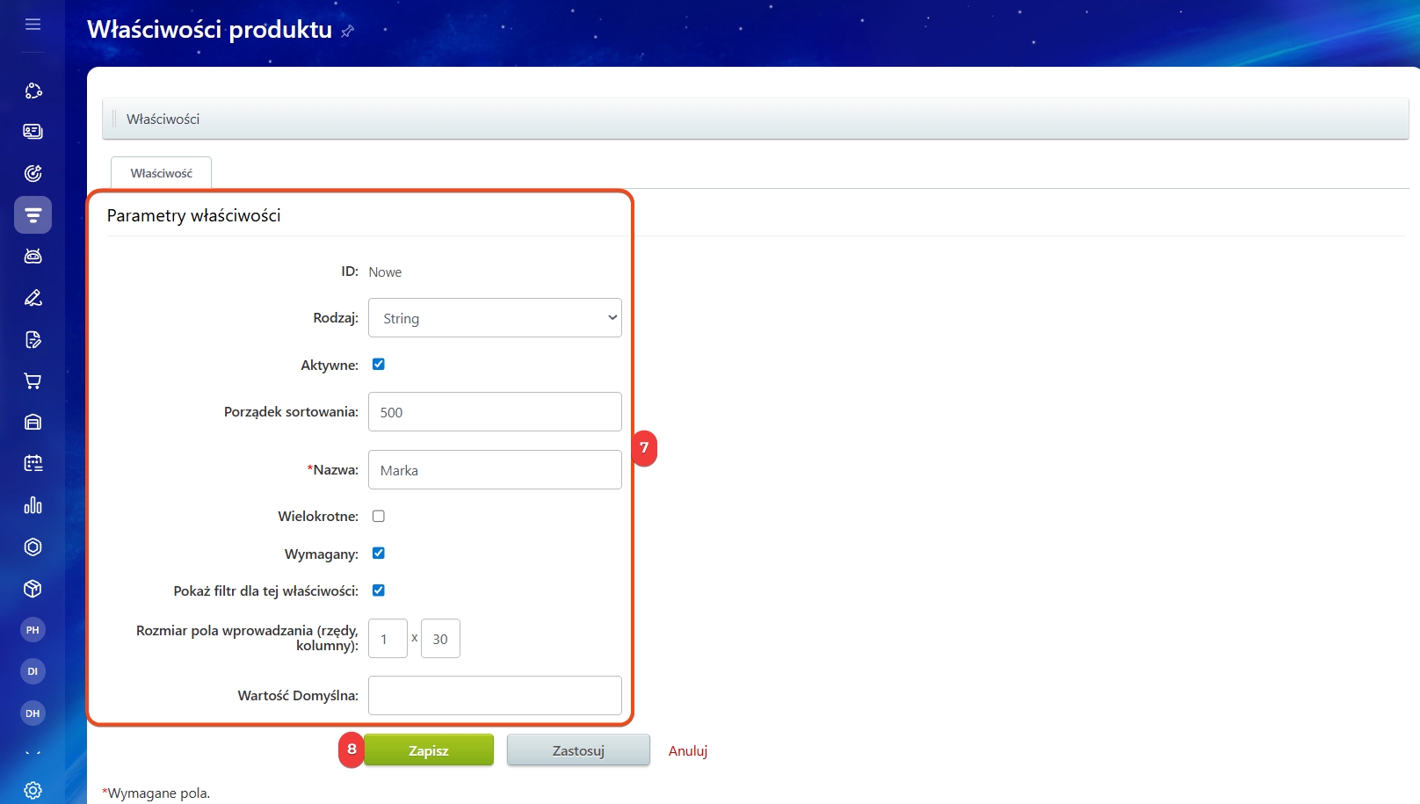The image size is (1420, 804).
Task: Open the calendar list icon in sidebar
Action: [33, 463]
